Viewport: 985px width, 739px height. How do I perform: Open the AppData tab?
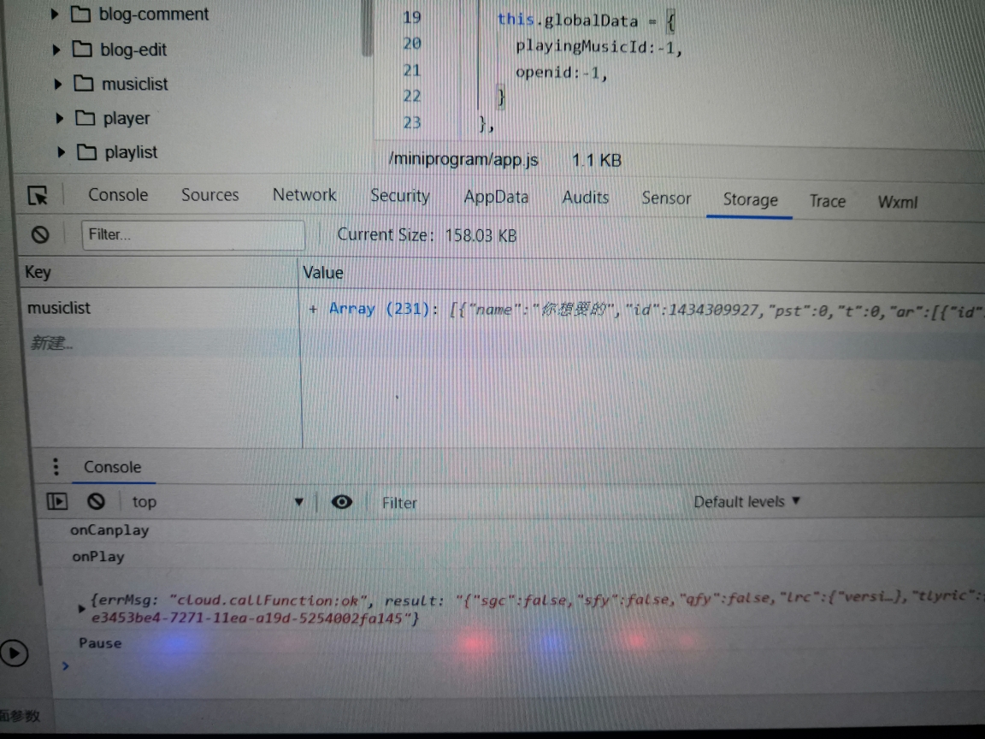pos(496,198)
